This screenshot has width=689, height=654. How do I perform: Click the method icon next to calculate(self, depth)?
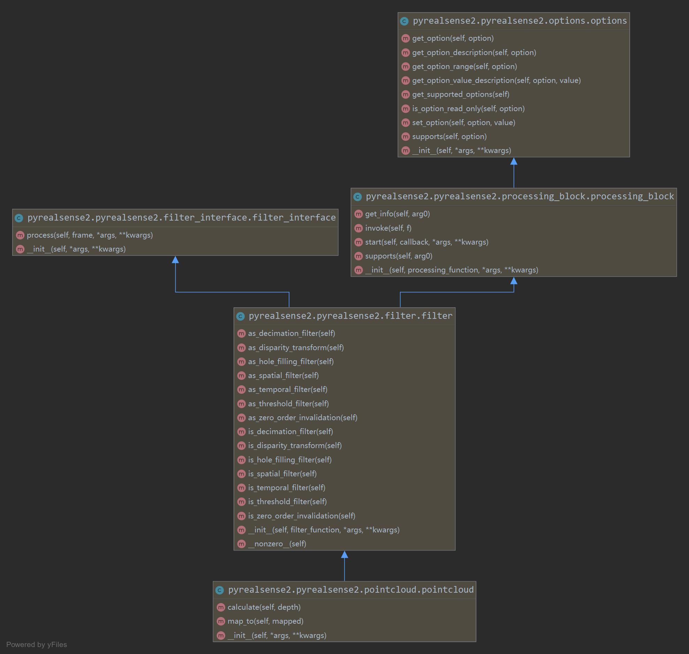pos(221,607)
